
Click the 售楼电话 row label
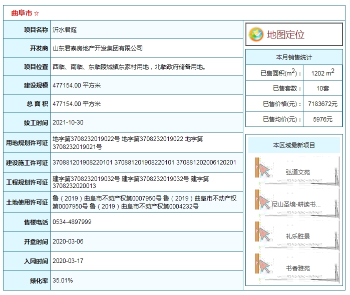[x=36, y=222]
